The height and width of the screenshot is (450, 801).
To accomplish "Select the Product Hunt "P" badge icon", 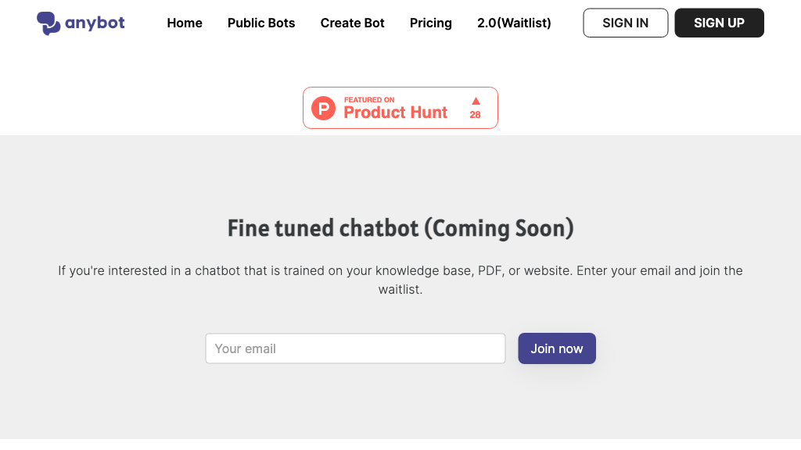I will pyautogui.click(x=325, y=108).
